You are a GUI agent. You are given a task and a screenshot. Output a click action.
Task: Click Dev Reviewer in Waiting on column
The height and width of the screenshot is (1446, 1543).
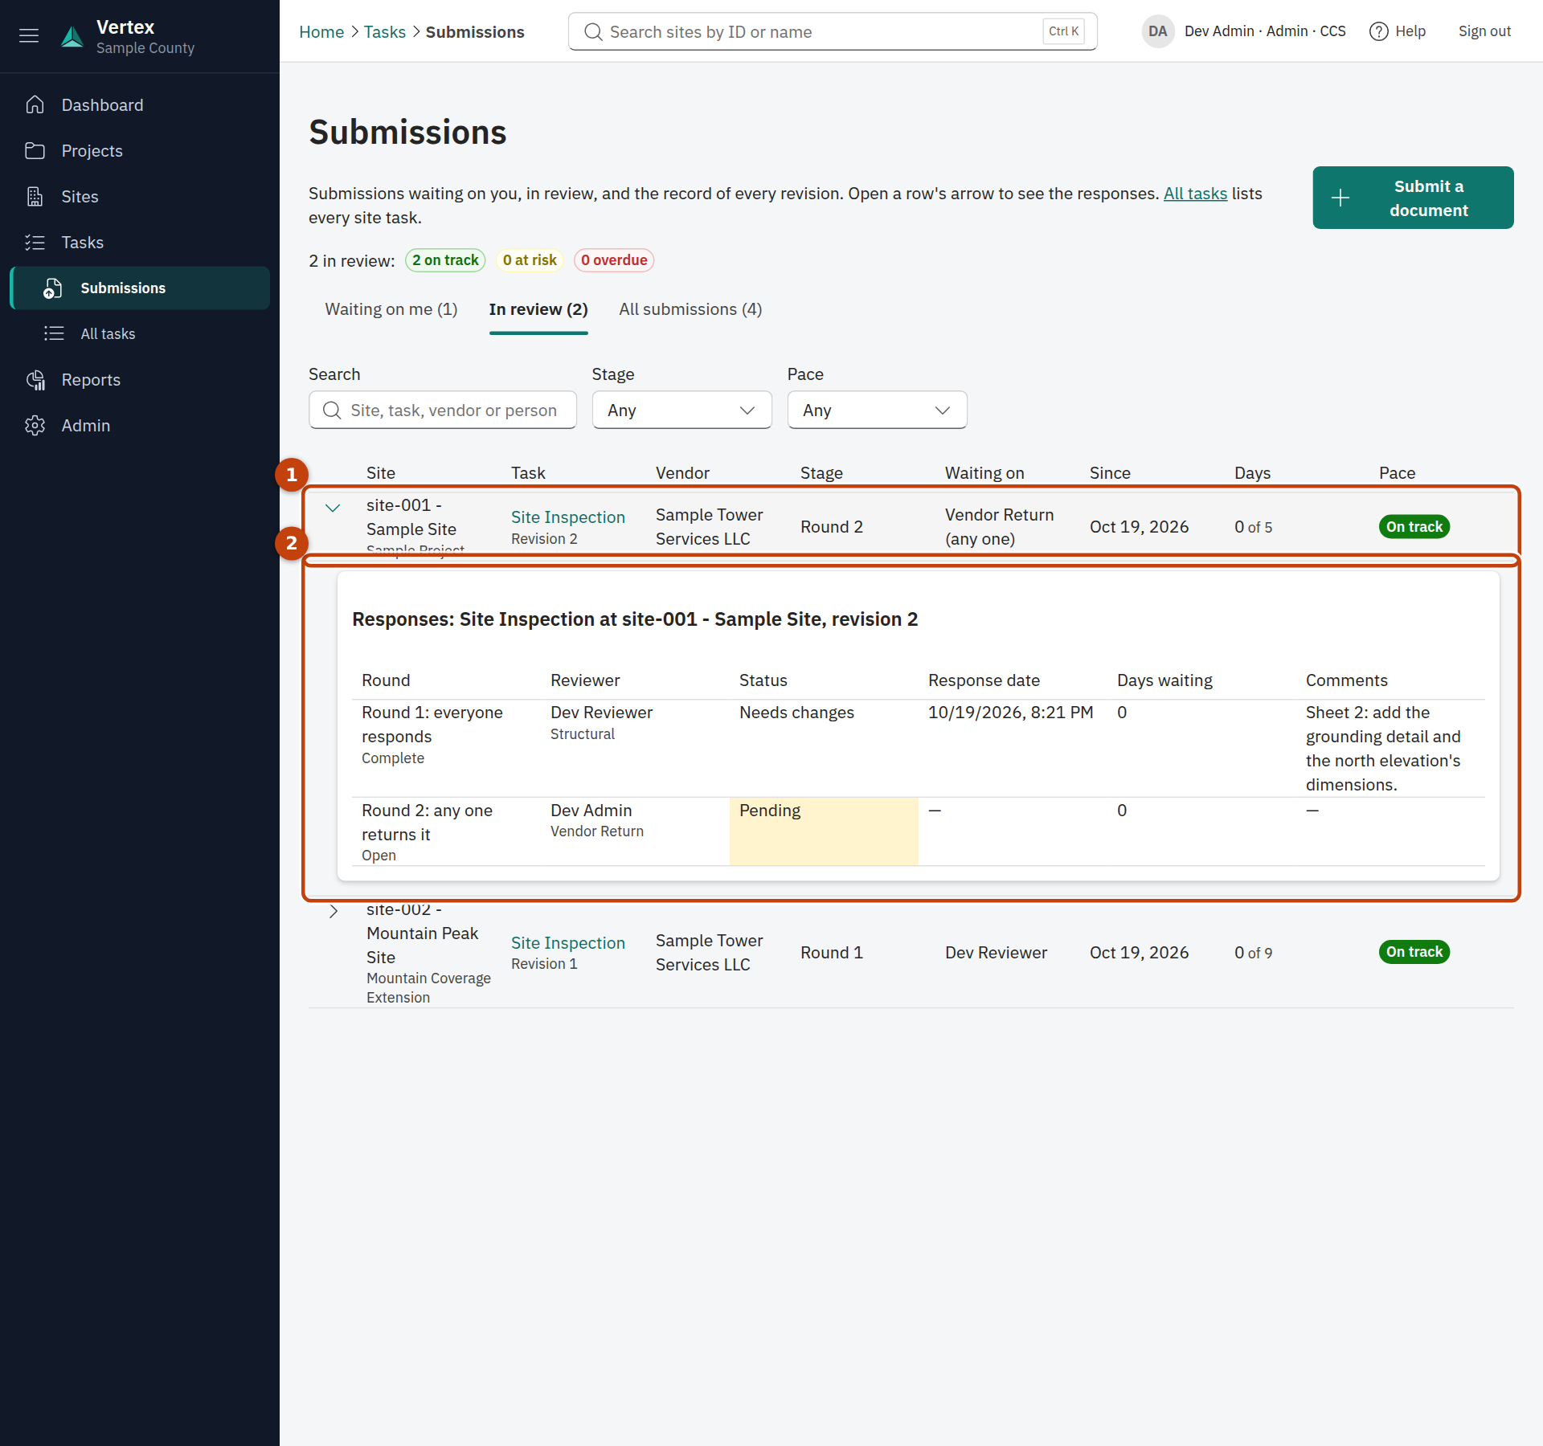[x=996, y=953]
